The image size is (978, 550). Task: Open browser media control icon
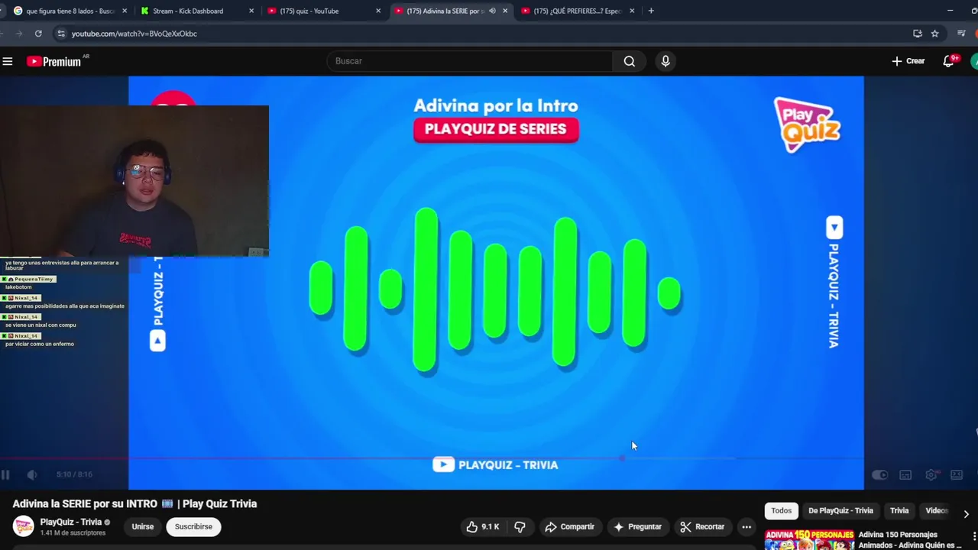click(961, 34)
